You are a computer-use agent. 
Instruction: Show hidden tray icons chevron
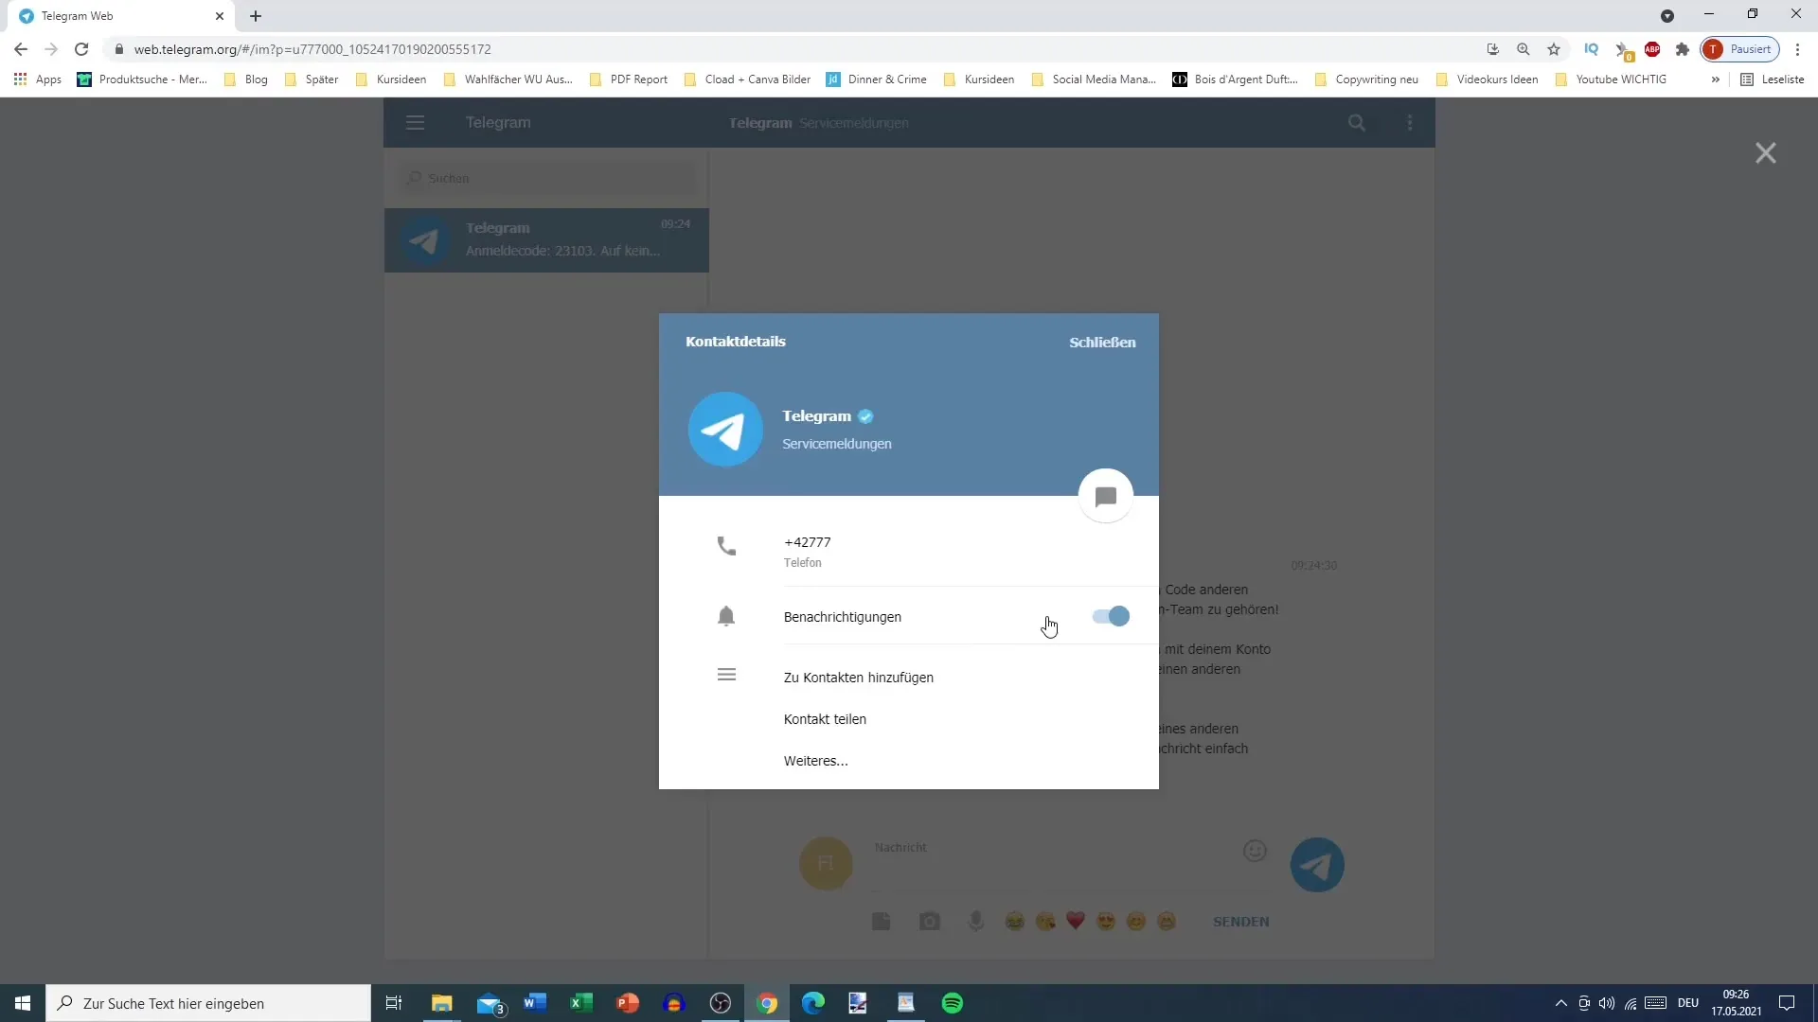(1561, 1003)
